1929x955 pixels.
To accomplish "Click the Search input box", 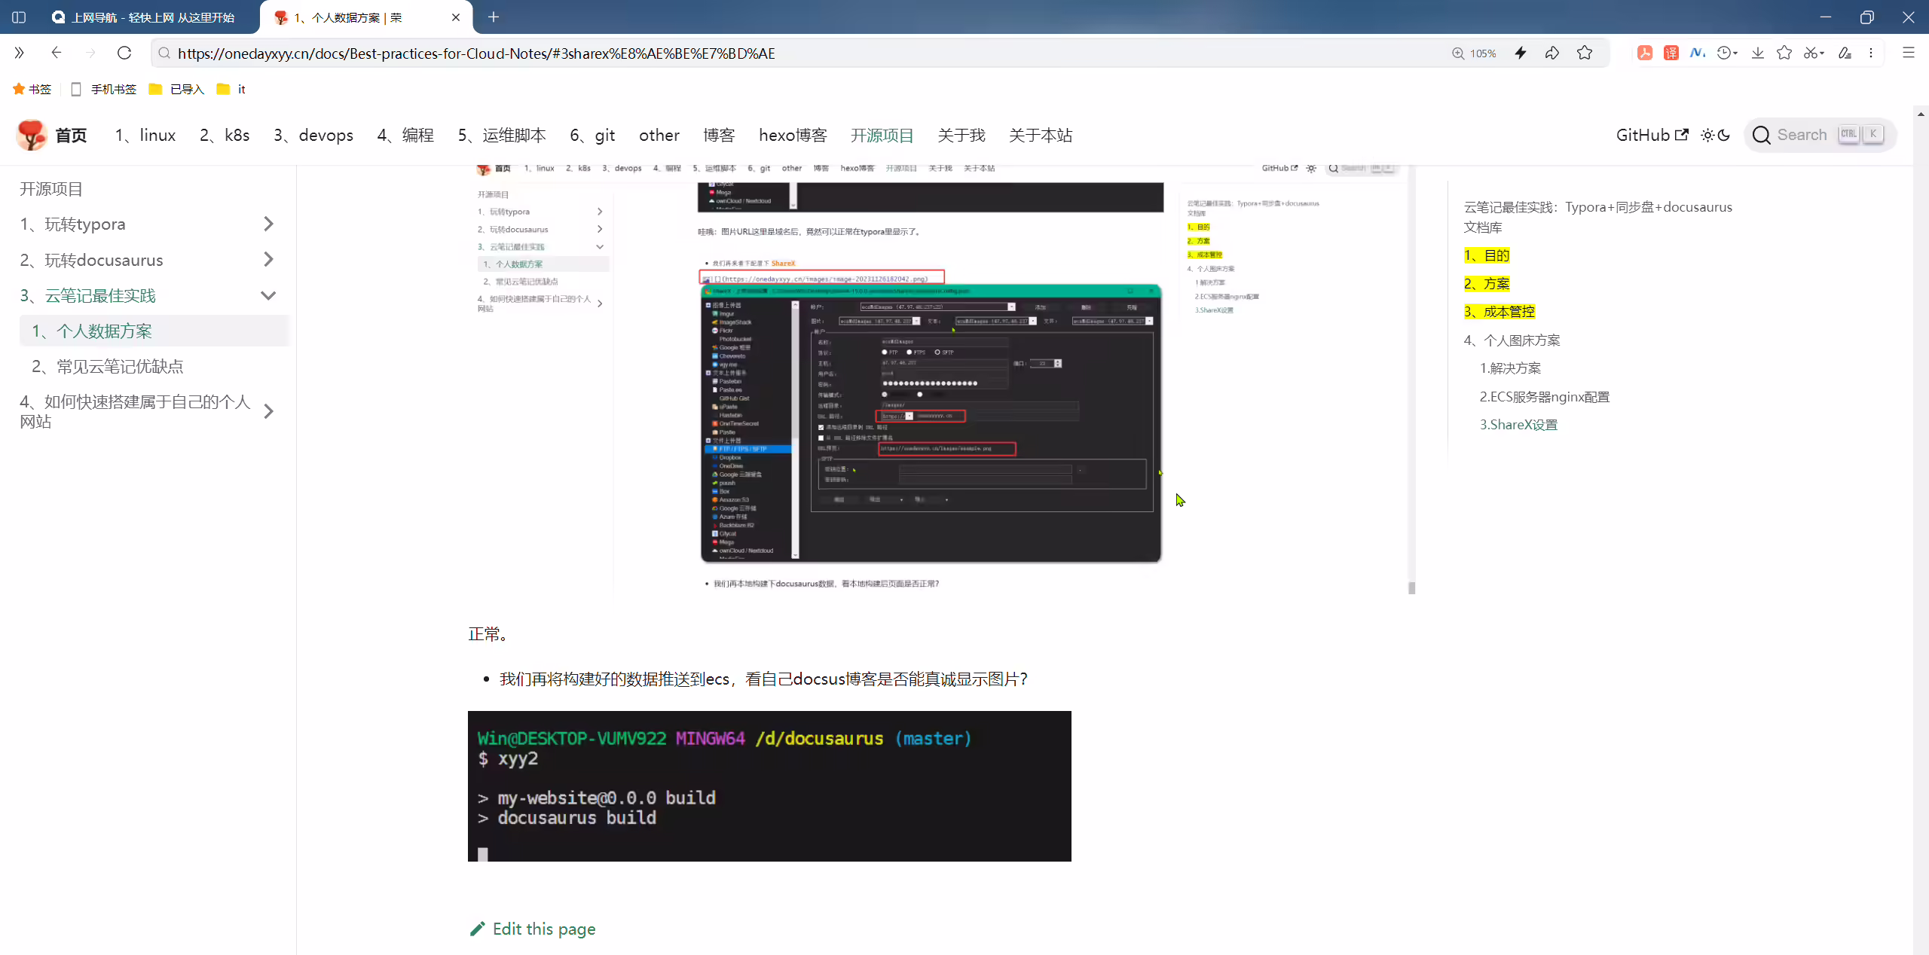I will (1820, 135).
